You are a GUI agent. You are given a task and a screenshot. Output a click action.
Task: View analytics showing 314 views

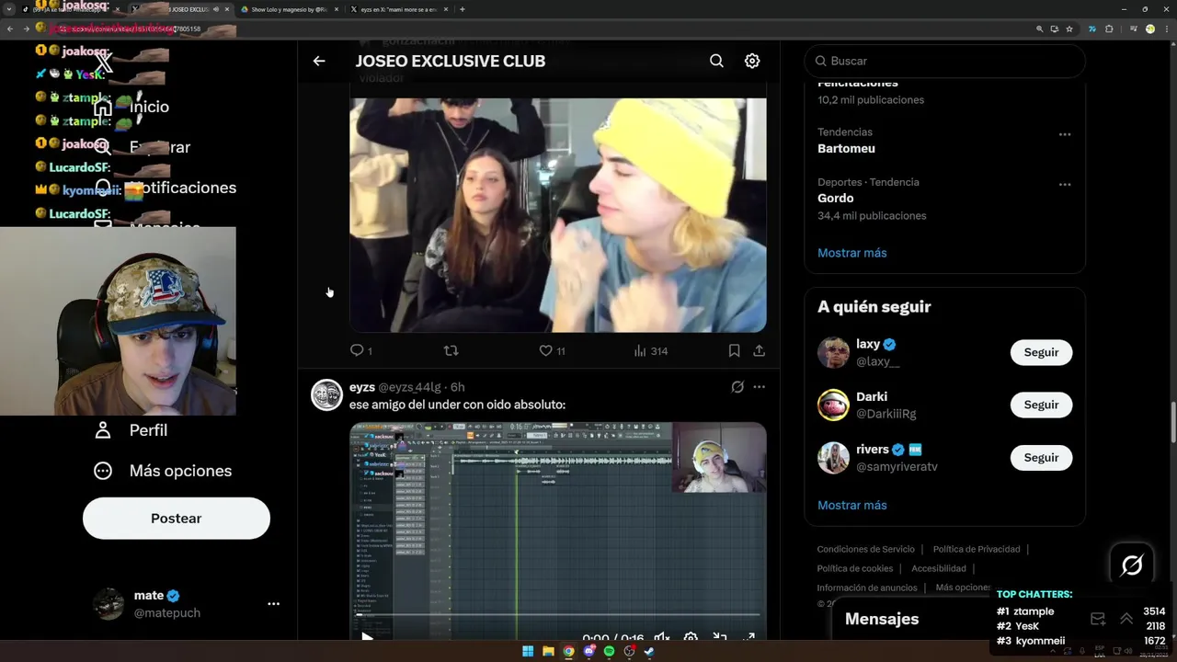tap(650, 350)
